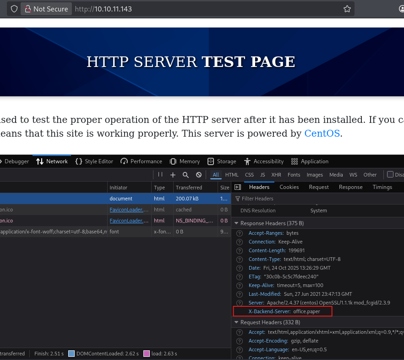
Task: Filter requests by Media
Action: tap(336, 175)
